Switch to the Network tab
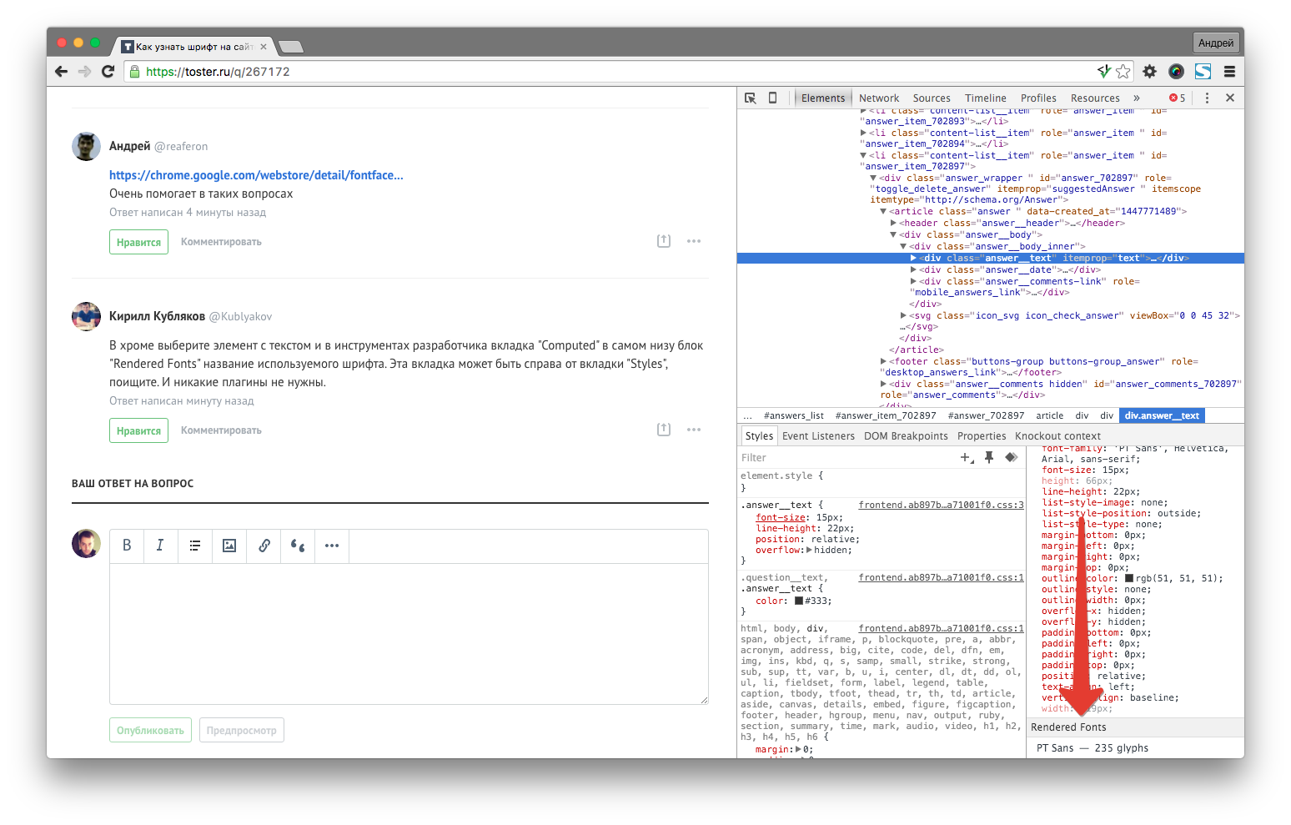 pyautogui.click(x=879, y=98)
